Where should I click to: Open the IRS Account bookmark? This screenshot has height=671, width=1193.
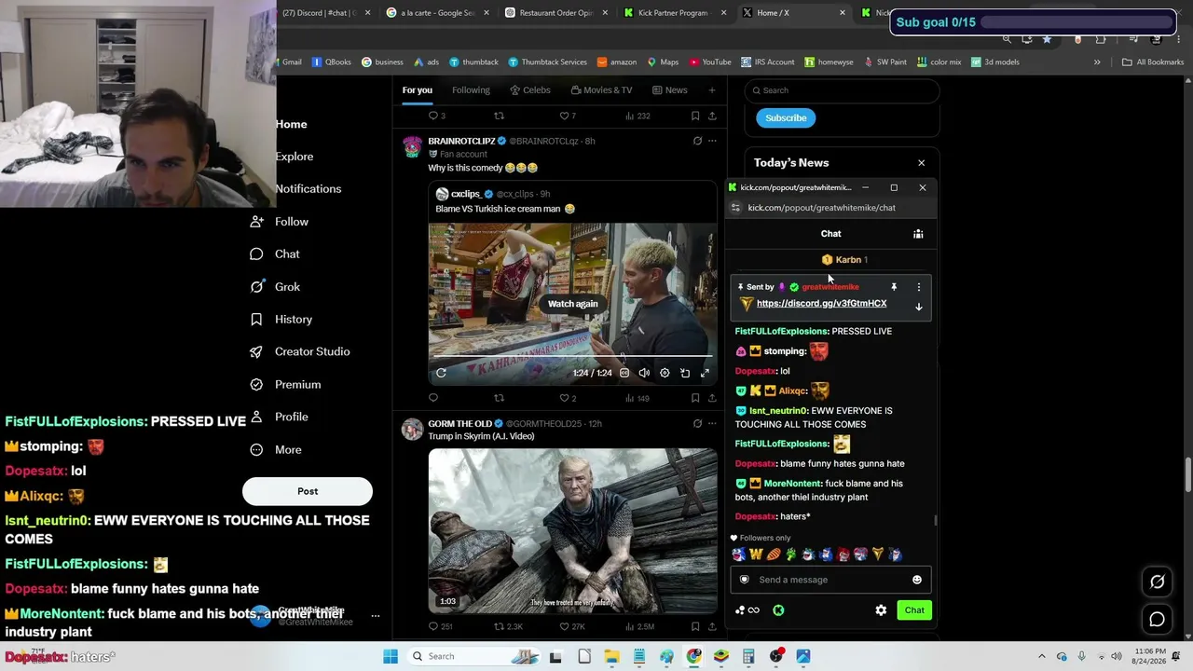[x=768, y=62]
